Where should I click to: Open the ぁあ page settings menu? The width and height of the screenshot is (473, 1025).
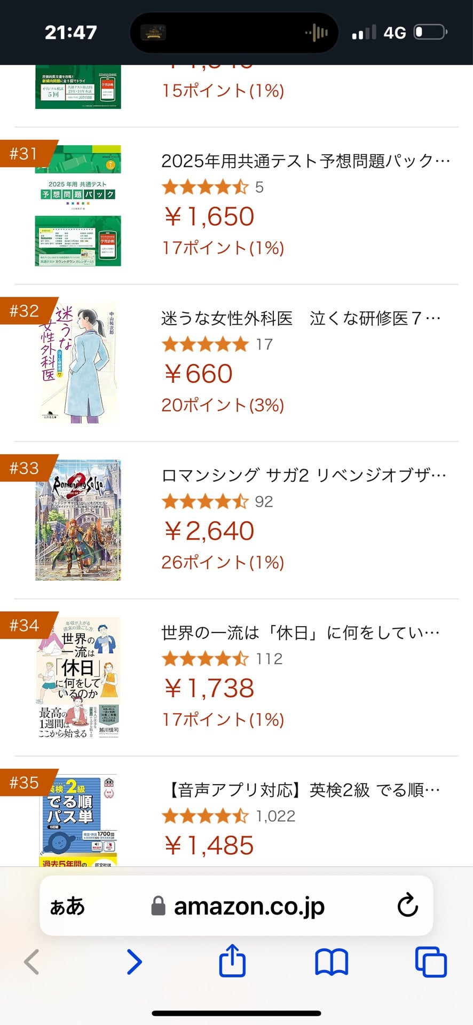pyautogui.click(x=67, y=906)
